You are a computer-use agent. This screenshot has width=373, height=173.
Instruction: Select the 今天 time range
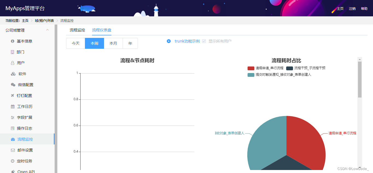pos(76,43)
